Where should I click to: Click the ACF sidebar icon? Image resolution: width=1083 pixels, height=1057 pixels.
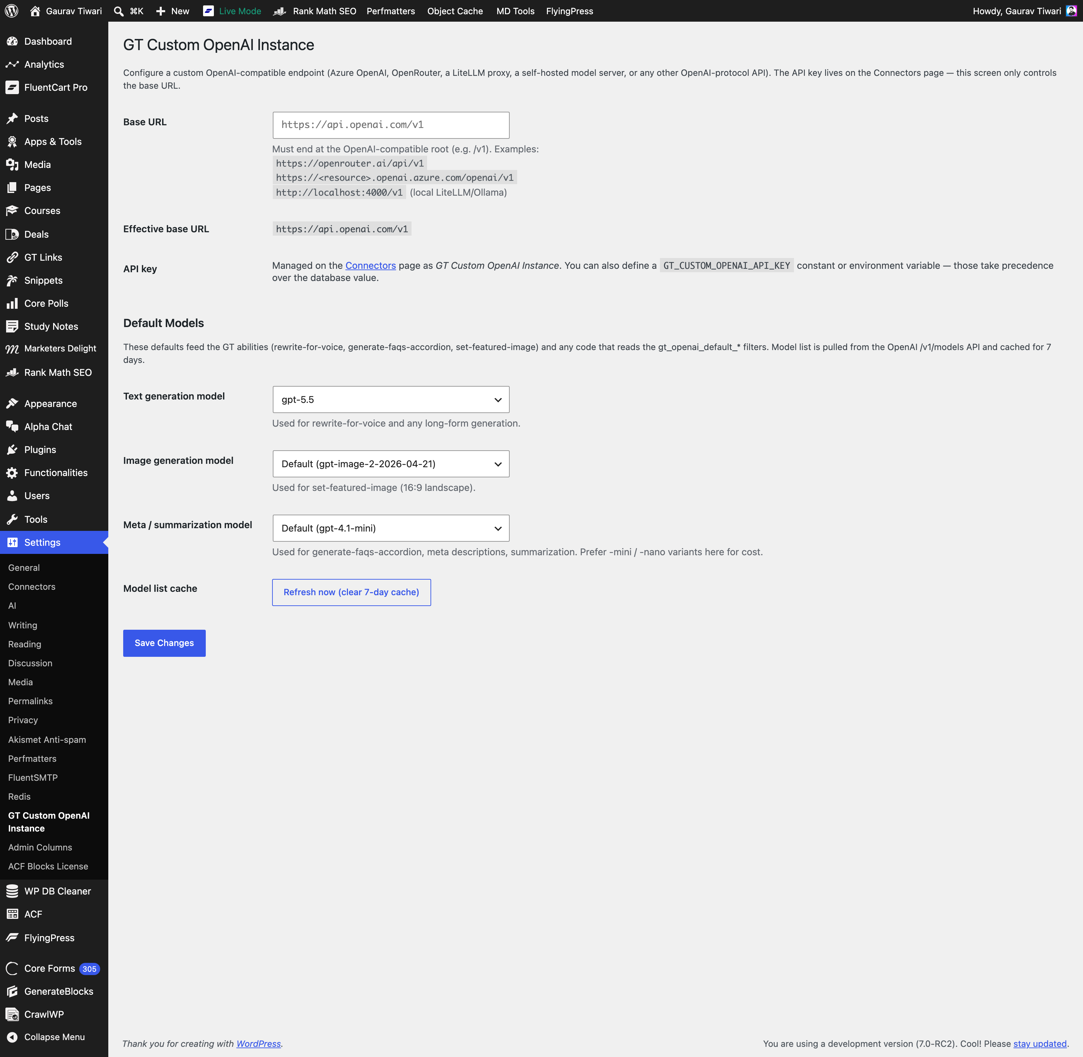[12, 914]
